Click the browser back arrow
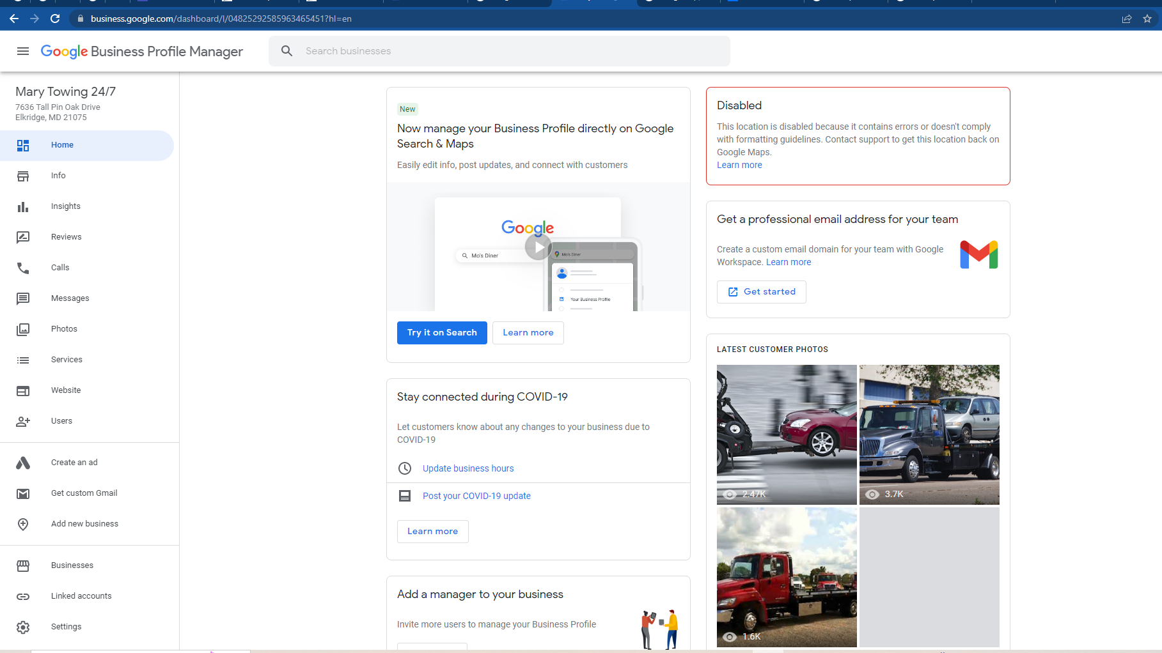1162x653 pixels. (x=14, y=19)
